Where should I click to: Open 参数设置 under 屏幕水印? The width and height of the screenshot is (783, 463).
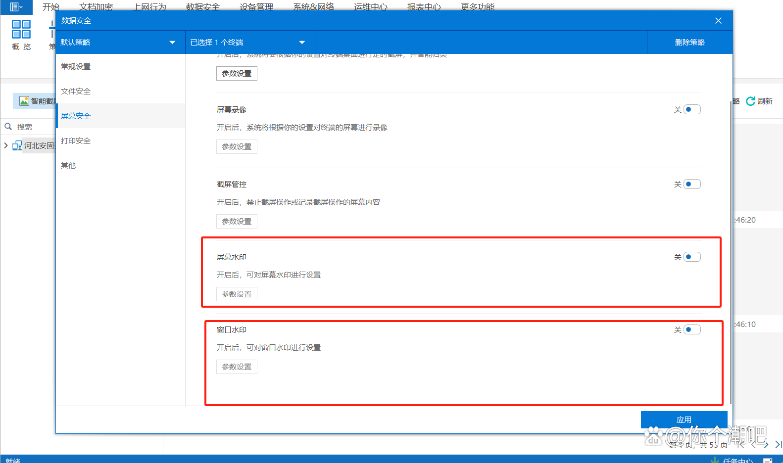pyautogui.click(x=237, y=294)
